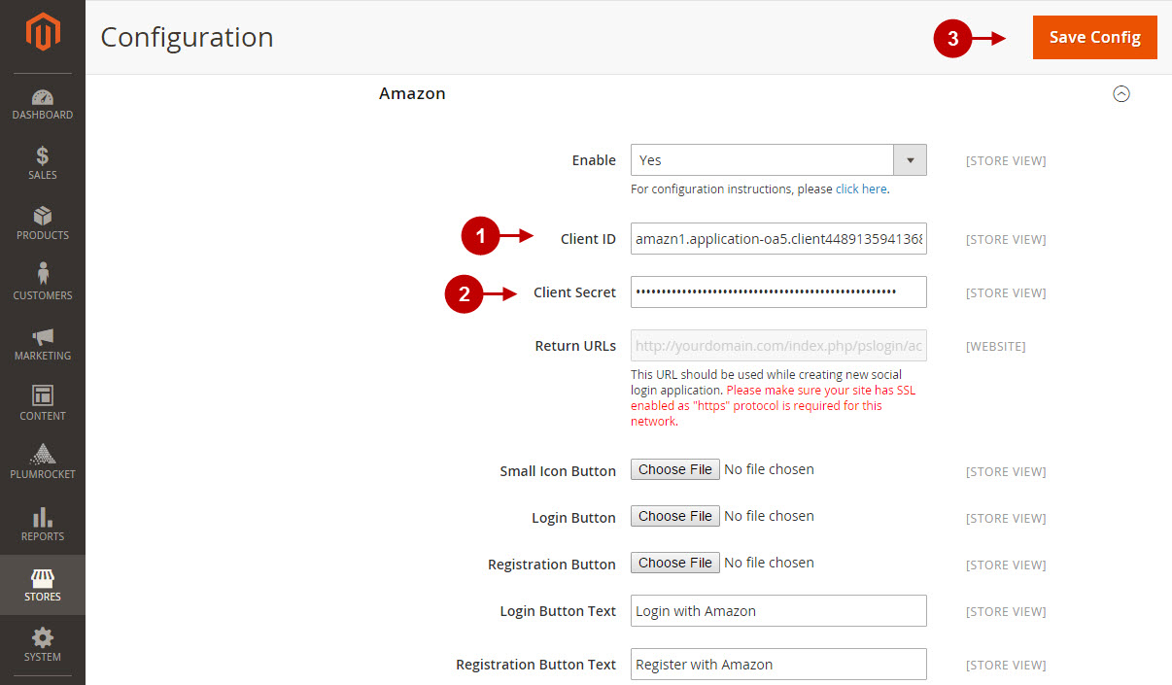
Task: Edit the Registration Button Text field
Action: tap(778, 665)
